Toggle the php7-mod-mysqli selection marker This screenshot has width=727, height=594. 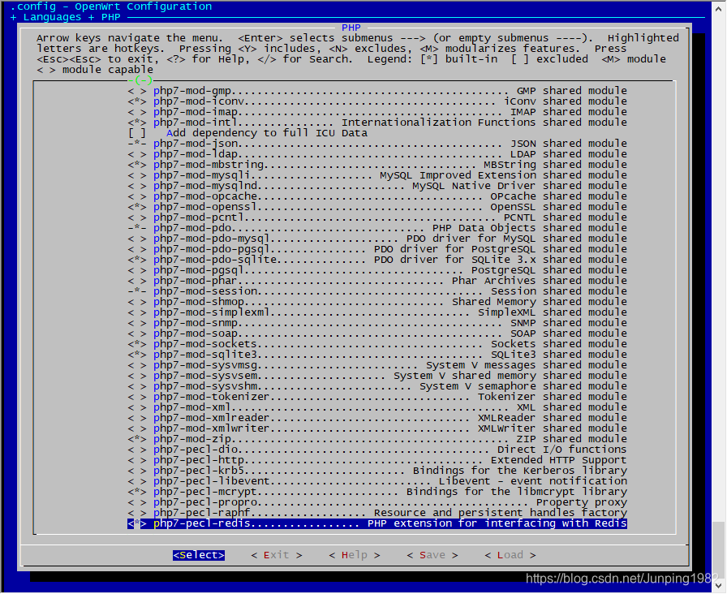[137, 175]
